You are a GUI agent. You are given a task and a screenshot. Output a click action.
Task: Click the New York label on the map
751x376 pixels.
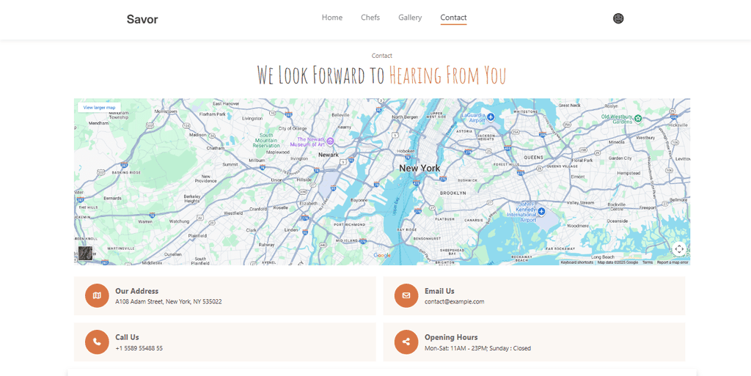pos(420,169)
